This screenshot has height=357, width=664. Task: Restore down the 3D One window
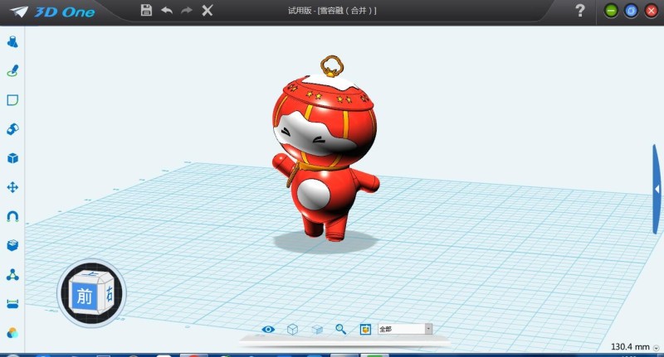631,11
